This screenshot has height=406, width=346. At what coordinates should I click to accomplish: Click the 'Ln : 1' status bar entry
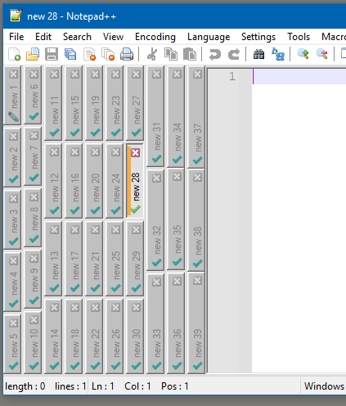[102, 386]
